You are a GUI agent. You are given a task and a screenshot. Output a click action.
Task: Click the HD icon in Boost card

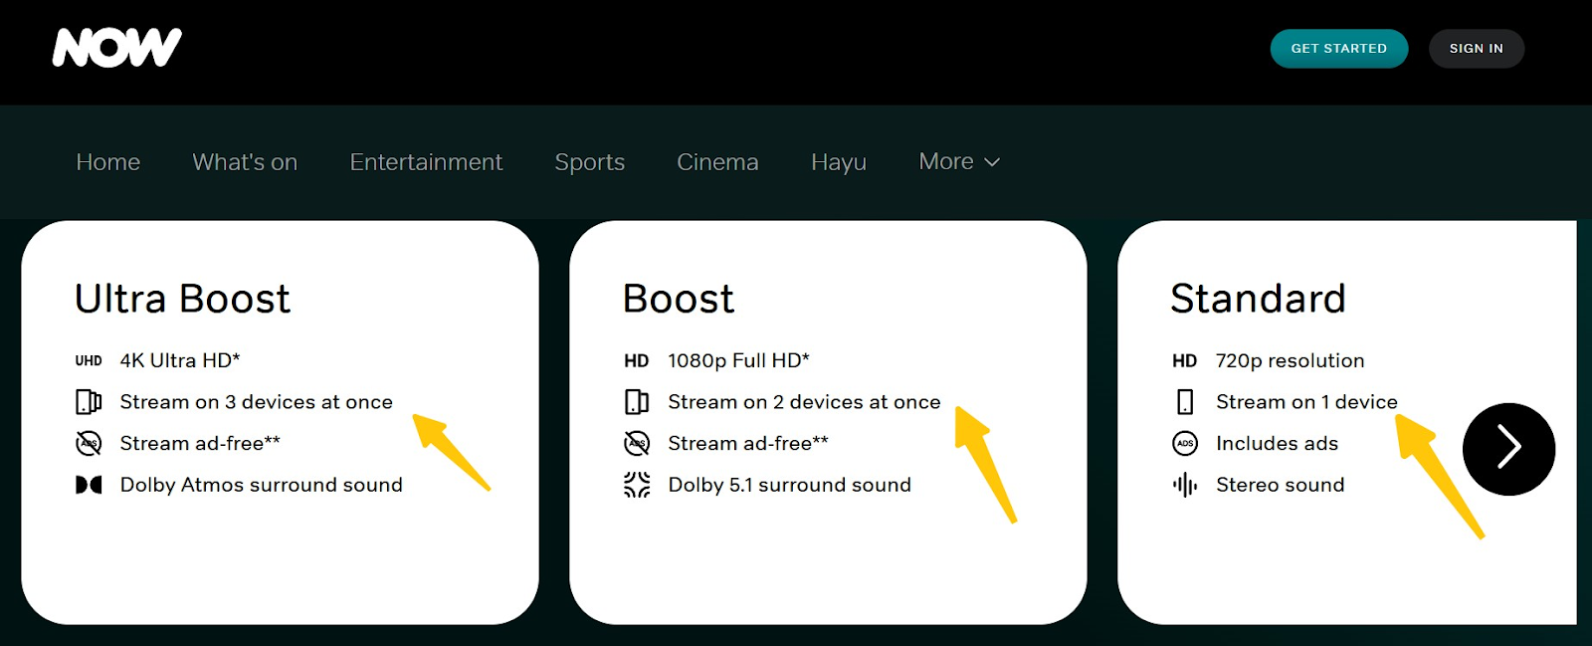[x=637, y=361]
